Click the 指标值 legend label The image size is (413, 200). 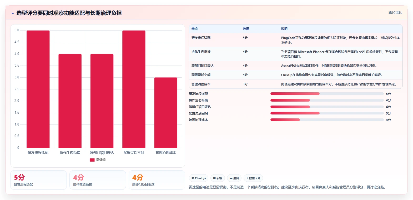click(x=101, y=160)
